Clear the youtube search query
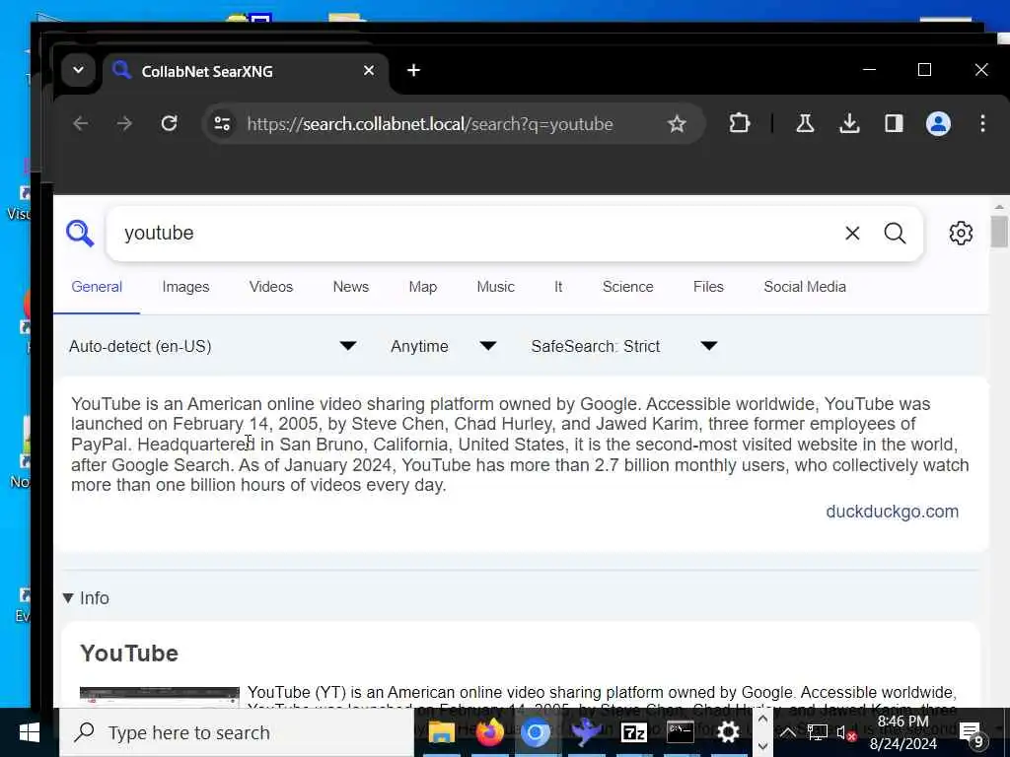Image resolution: width=1010 pixels, height=757 pixels. click(852, 233)
